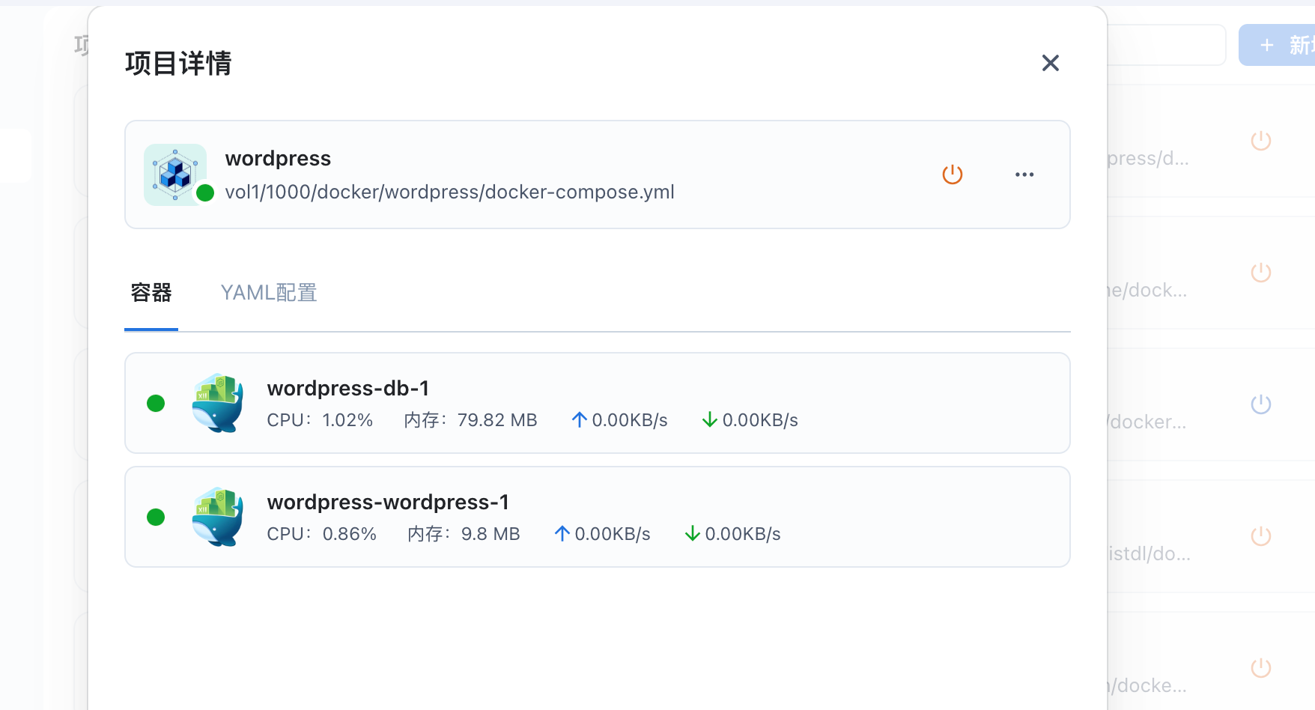The height and width of the screenshot is (710, 1315).
Task: Select the 容器 tab
Action: 151,293
